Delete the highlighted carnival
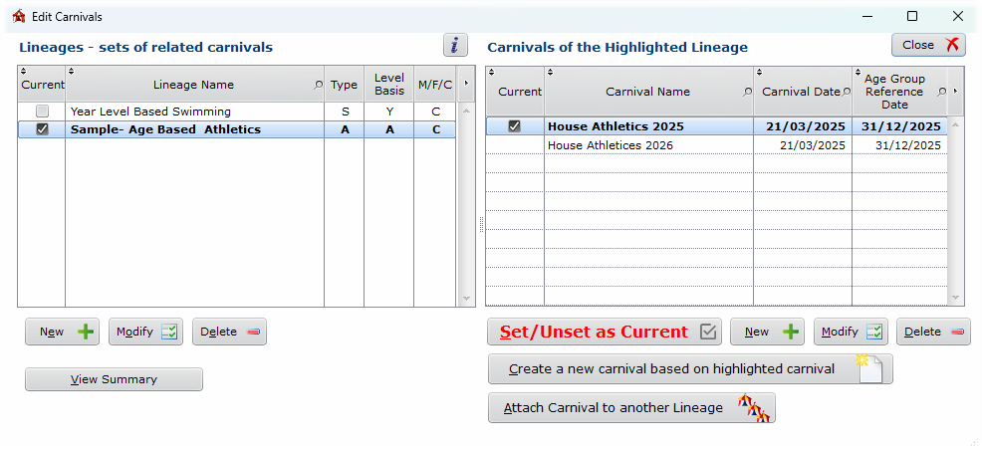This screenshot has height=450, width=982. [932, 333]
